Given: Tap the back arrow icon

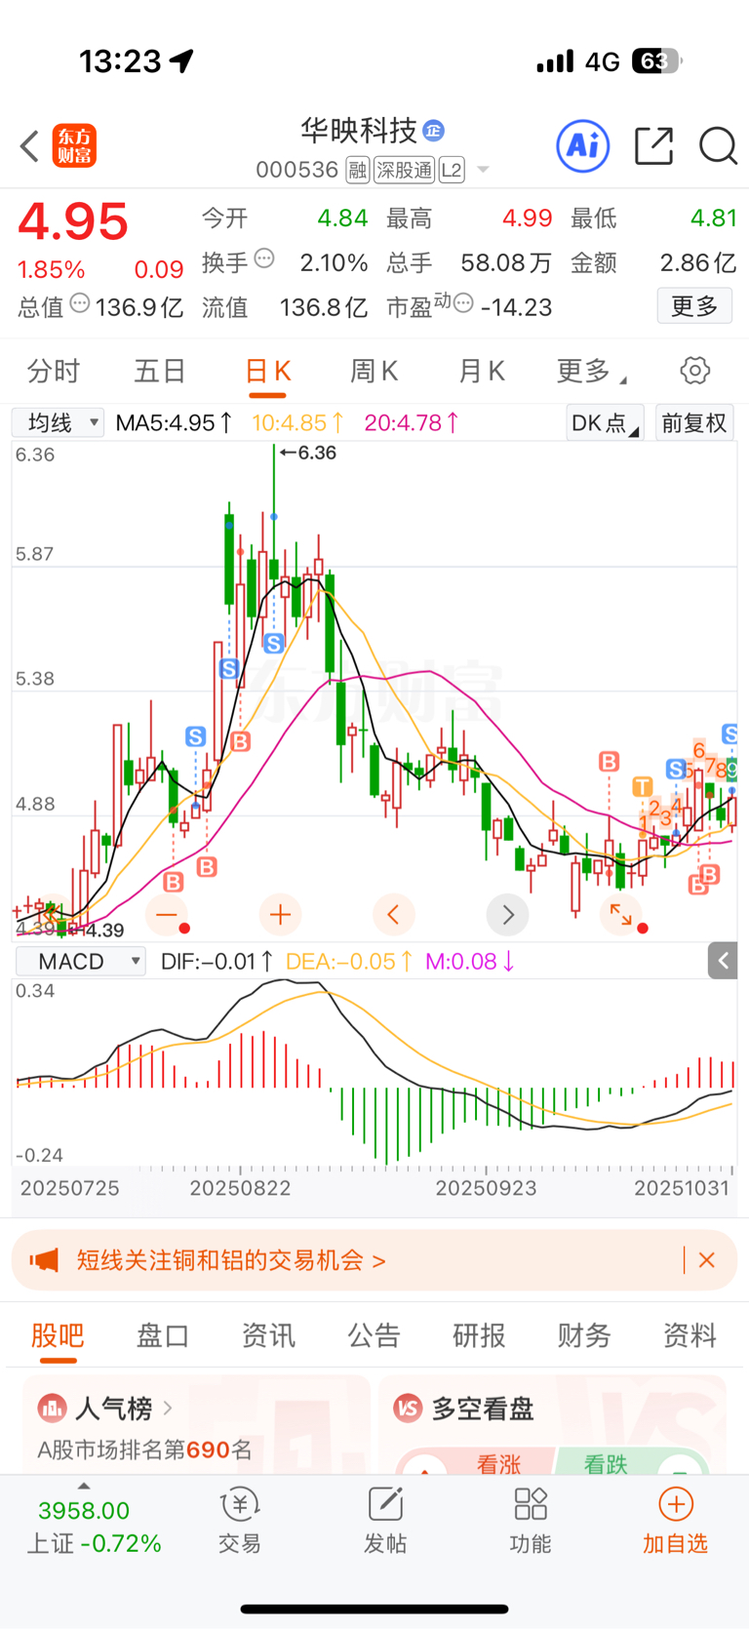Looking at the screenshot, I should click(x=29, y=146).
